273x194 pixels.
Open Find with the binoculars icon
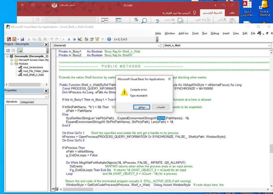45,39
